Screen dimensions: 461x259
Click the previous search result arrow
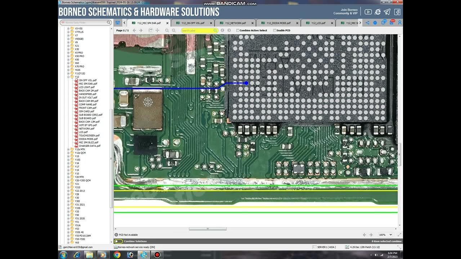pos(222,30)
